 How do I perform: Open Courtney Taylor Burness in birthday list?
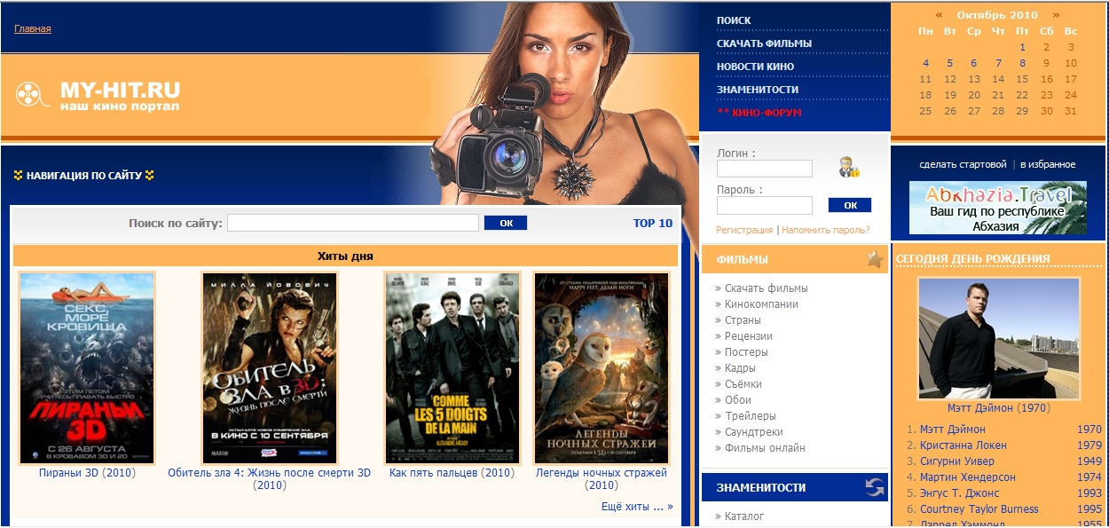tap(979, 509)
